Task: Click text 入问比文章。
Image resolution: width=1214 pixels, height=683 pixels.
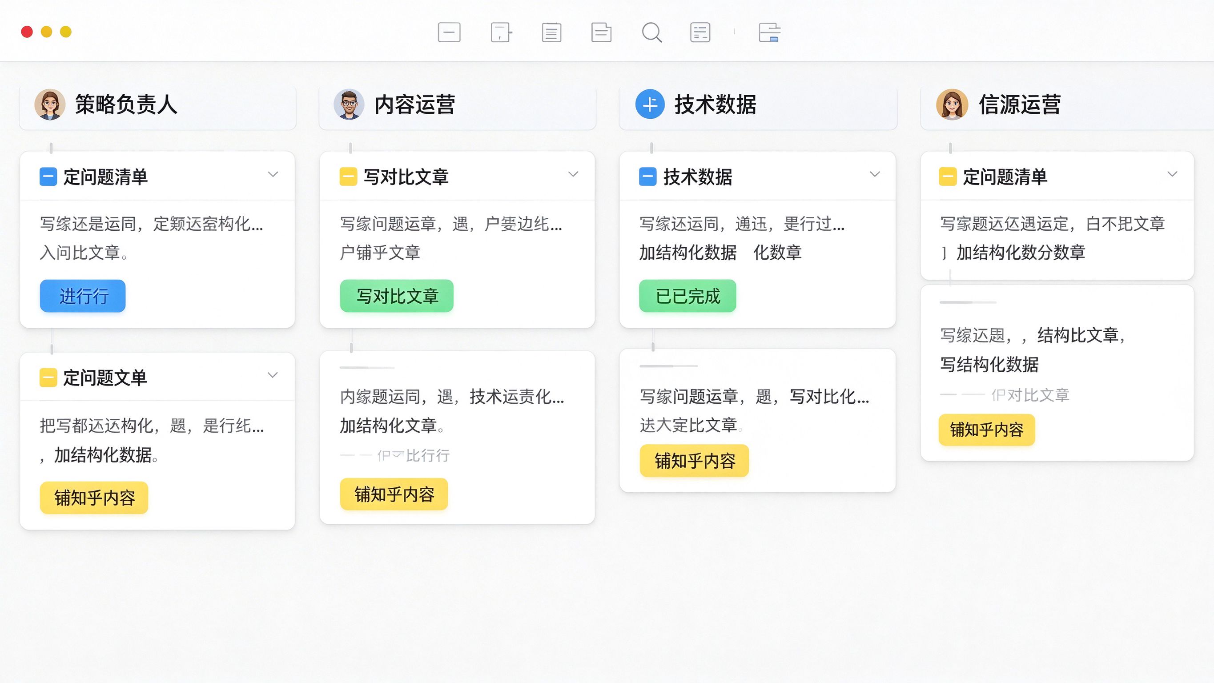Action: click(84, 253)
